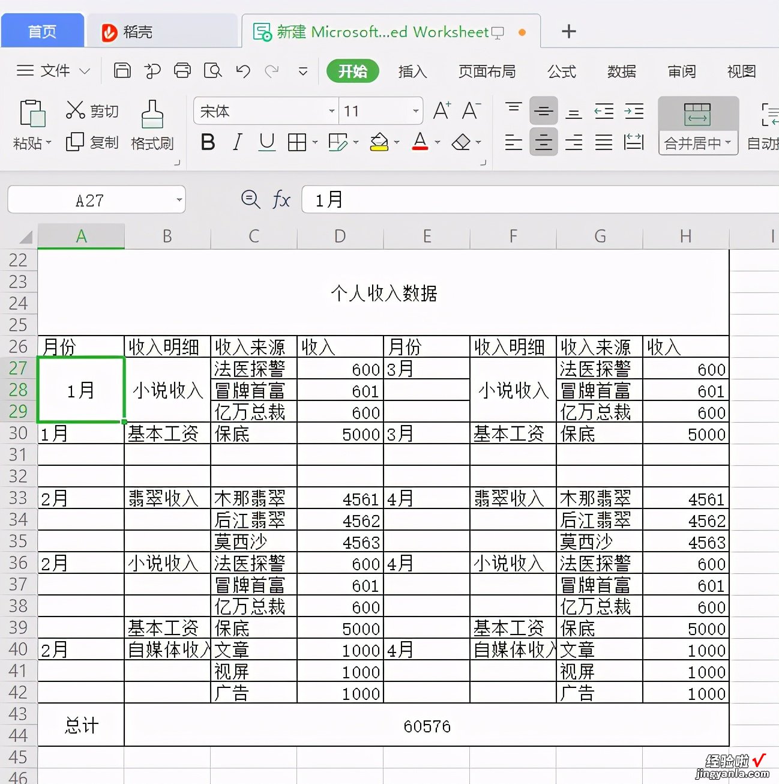Click the fx insert function button
The width and height of the screenshot is (779, 784).
[281, 199]
